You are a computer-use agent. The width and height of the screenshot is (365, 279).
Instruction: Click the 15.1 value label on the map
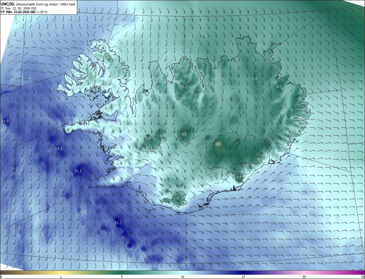[x=78, y=171]
